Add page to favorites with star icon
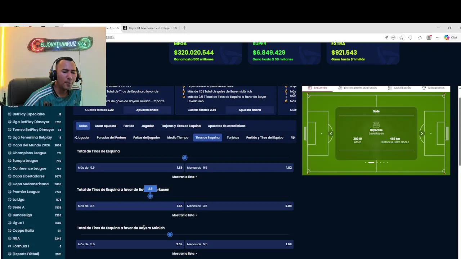461x259 pixels. 401,37
